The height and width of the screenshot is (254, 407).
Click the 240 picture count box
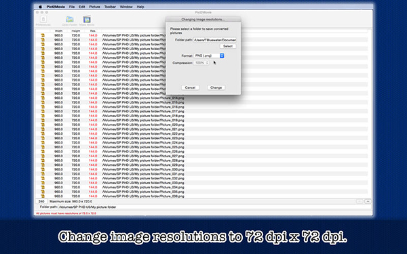41,201
